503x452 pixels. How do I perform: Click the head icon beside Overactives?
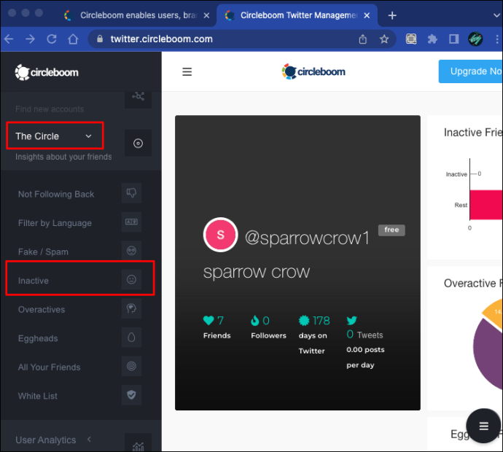pos(131,309)
